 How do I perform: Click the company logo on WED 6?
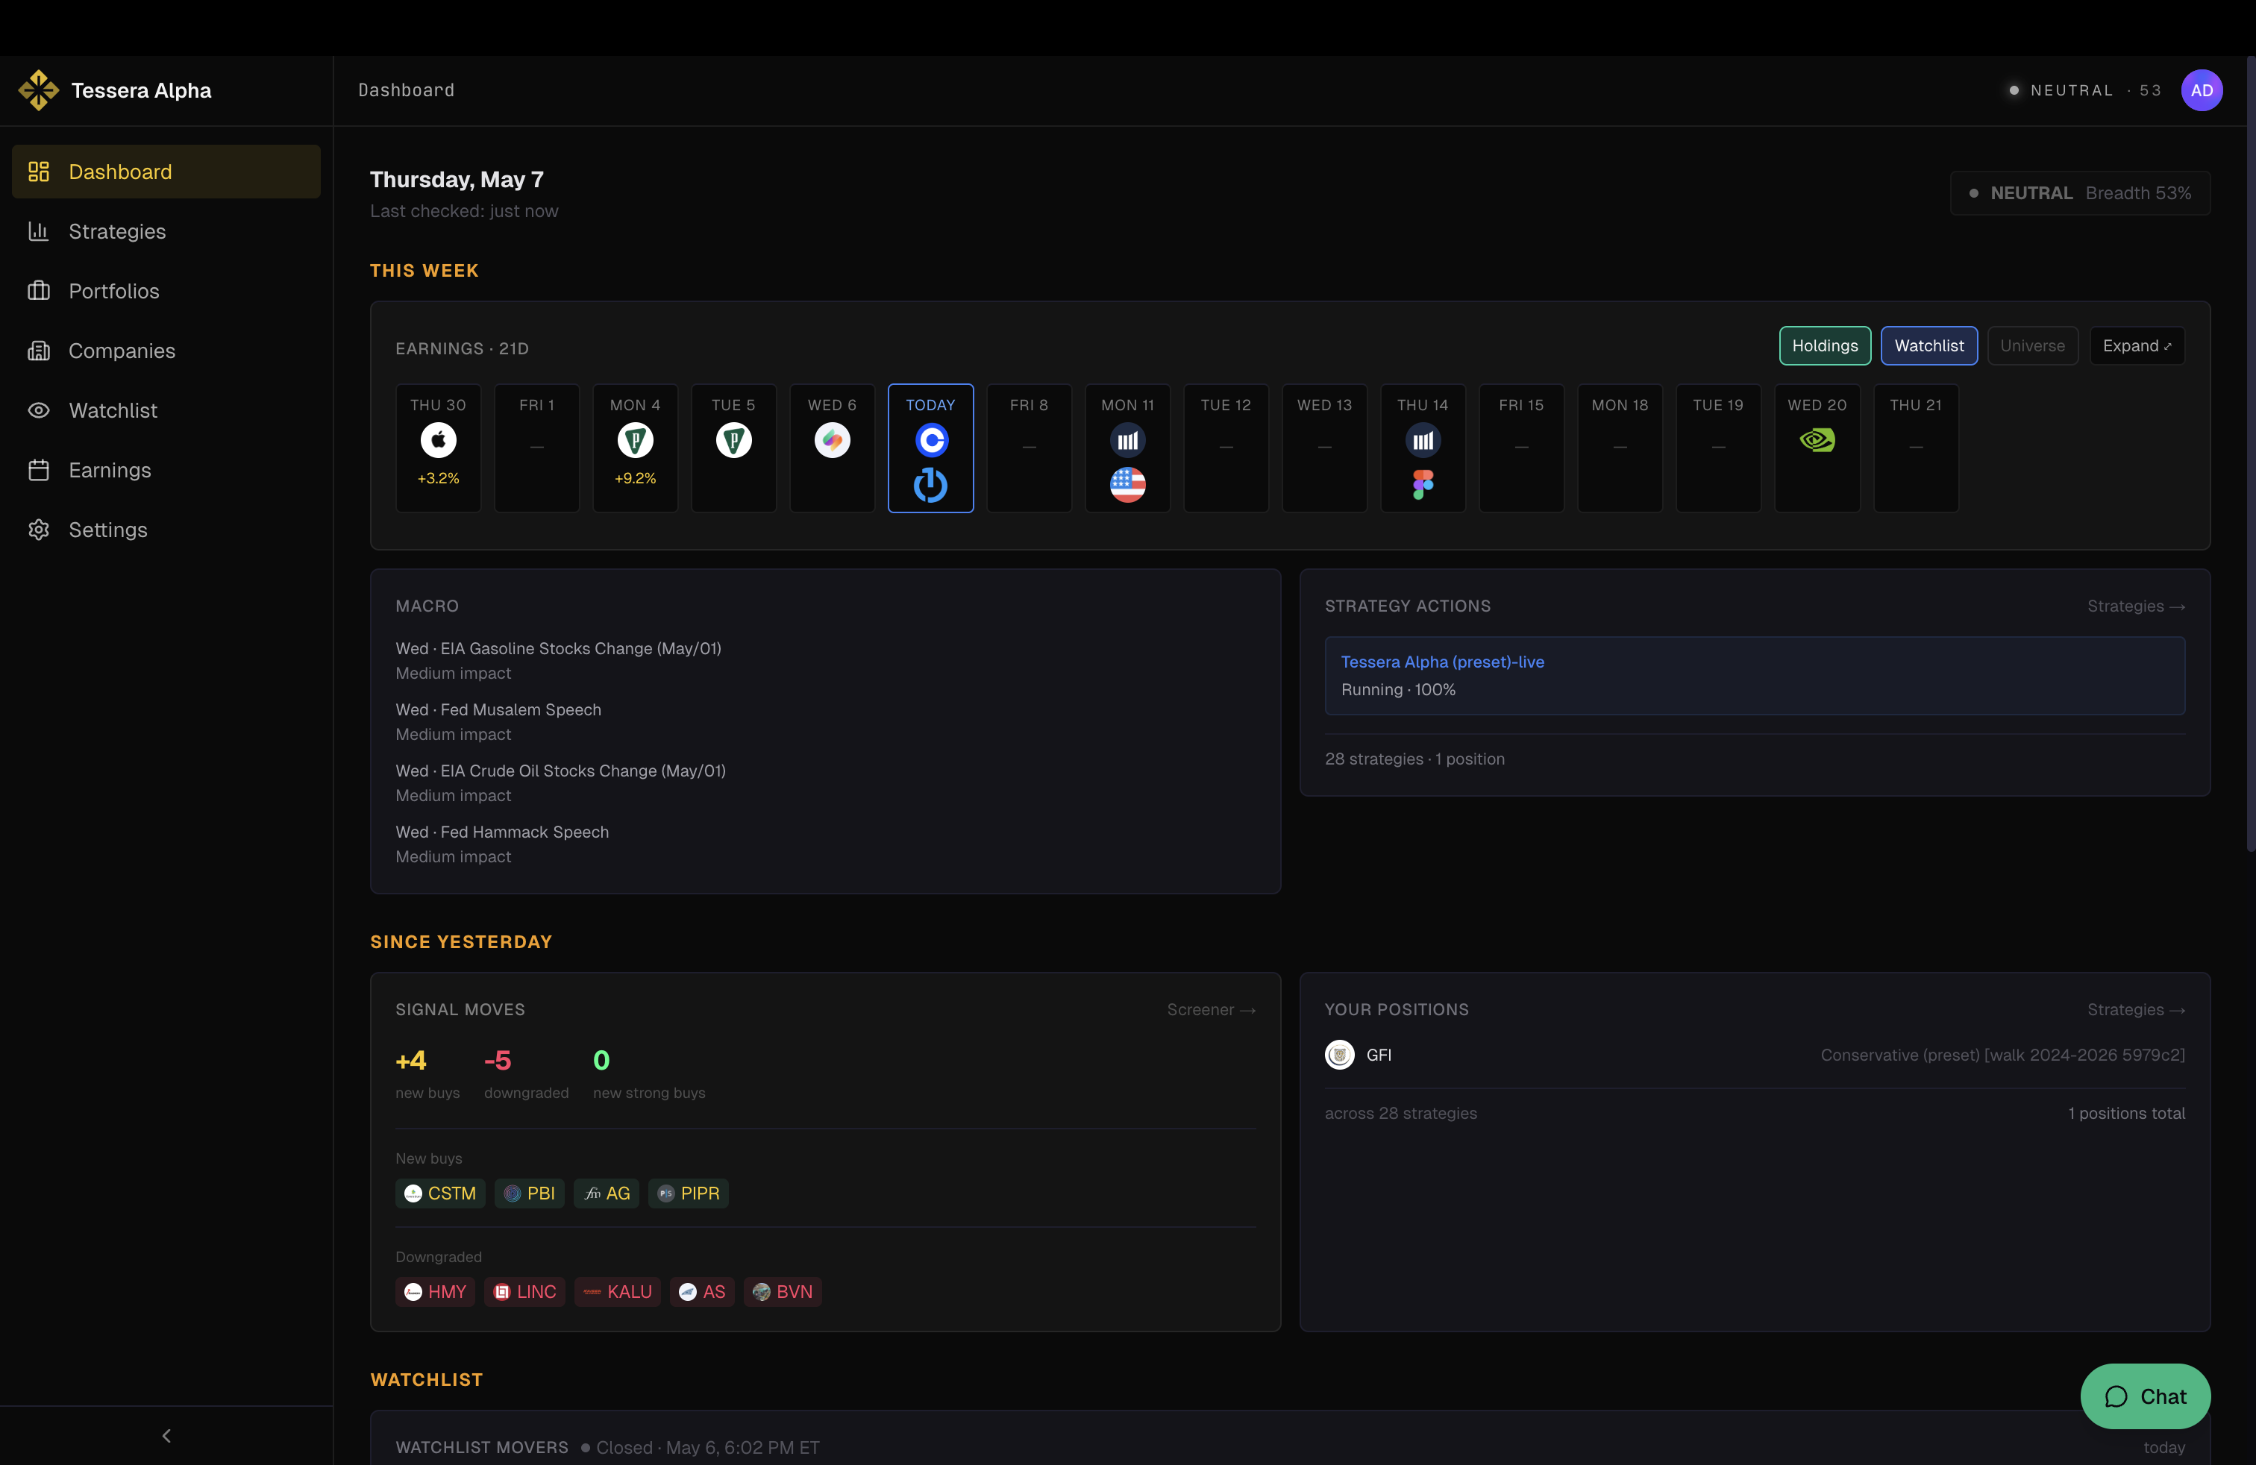pos(833,439)
